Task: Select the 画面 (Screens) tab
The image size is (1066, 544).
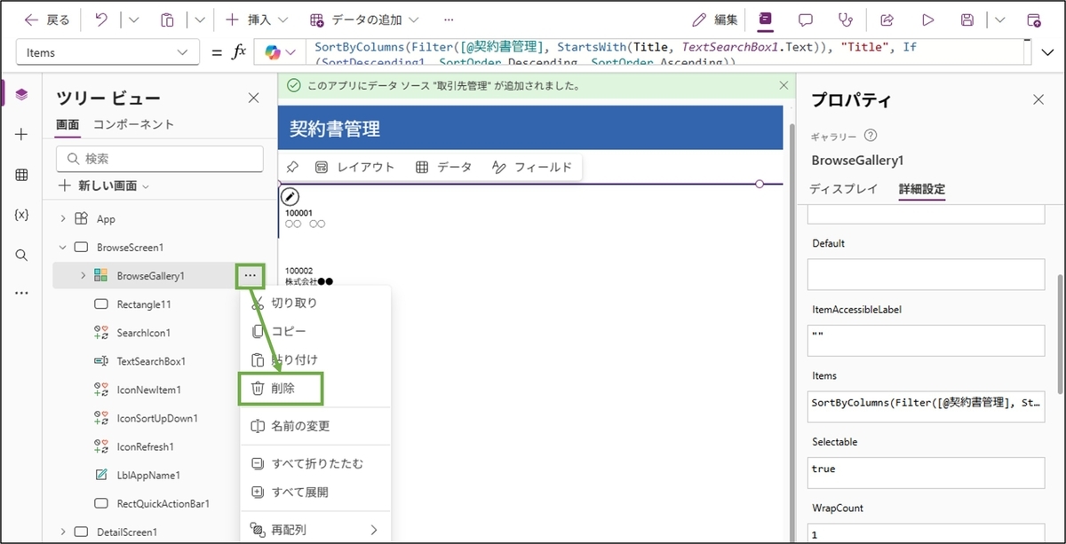Action: [68, 125]
